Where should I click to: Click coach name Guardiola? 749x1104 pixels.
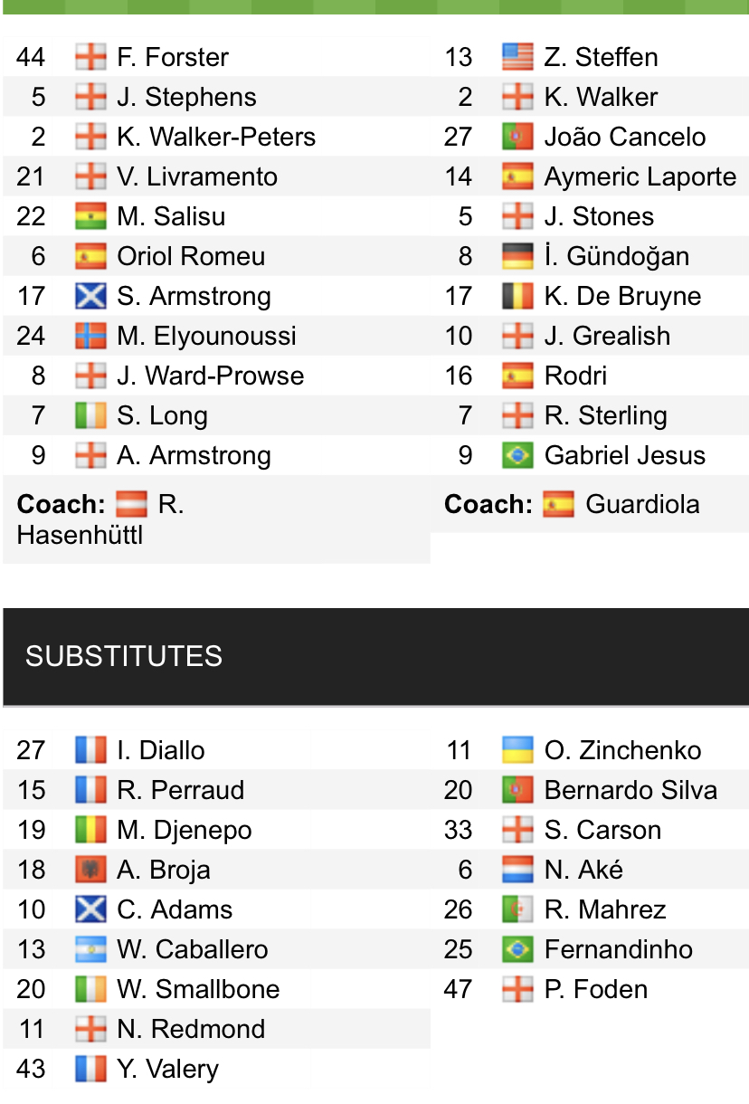point(642,504)
